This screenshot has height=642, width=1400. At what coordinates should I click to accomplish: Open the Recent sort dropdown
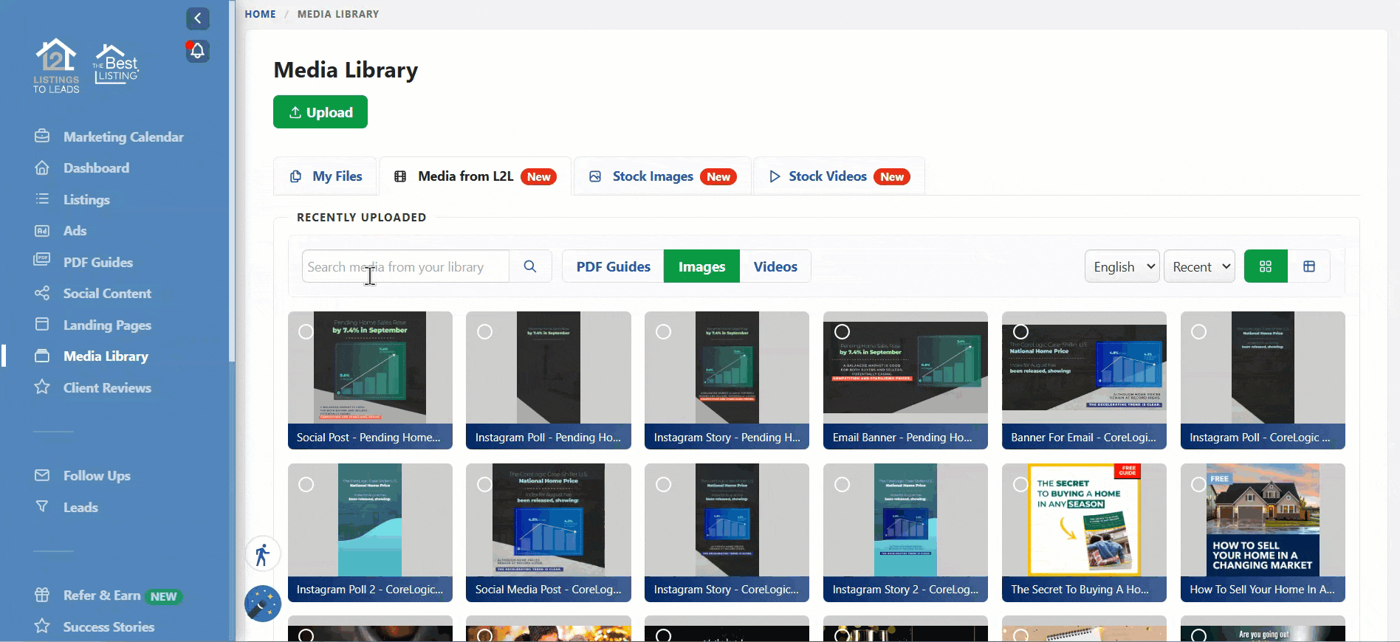pyautogui.click(x=1199, y=266)
